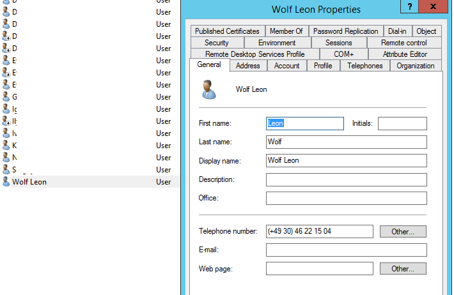Click the Office text field

(346, 199)
